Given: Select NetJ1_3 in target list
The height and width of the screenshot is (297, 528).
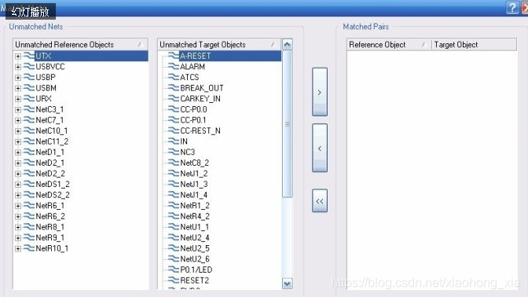Looking at the screenshot, I should (x=193, y=184).
